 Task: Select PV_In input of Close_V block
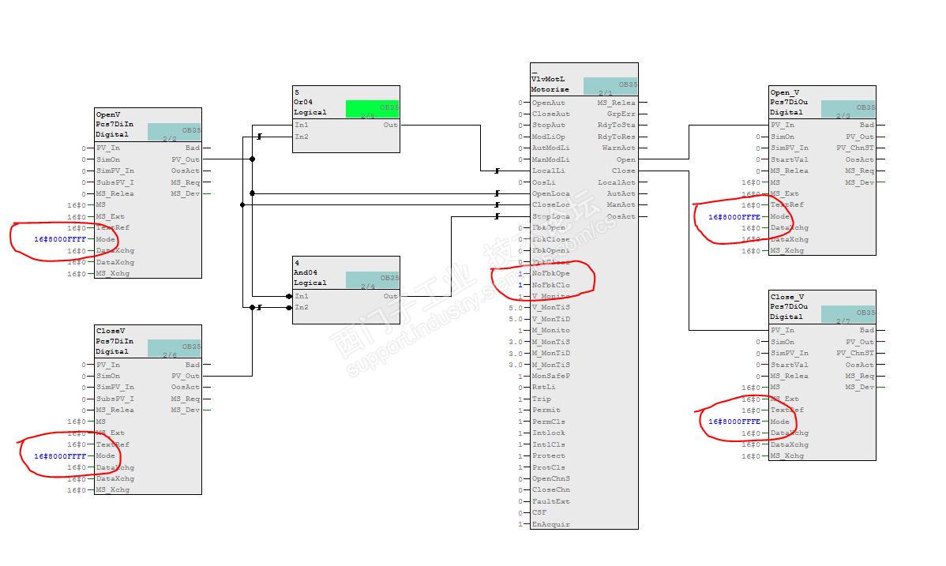coord(783,330)
